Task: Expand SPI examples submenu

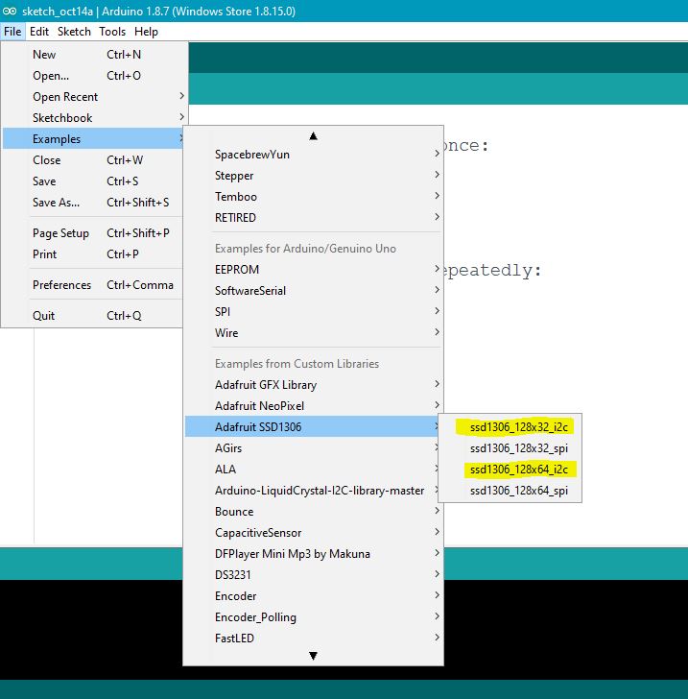Action: [314, 312]
